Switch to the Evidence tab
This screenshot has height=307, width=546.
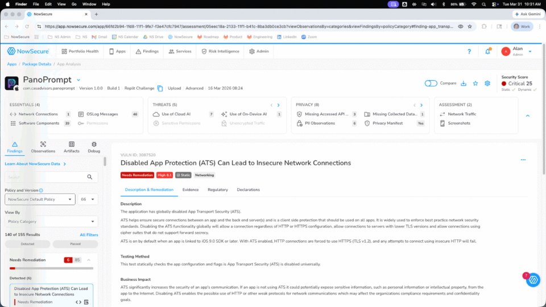click(191, 190)
